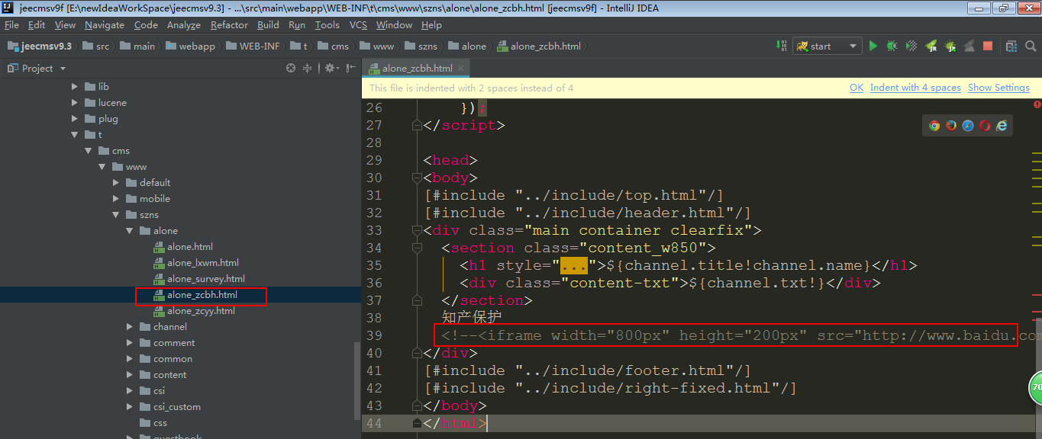Select alone_zcyy.html in the project tree

point(195,311)
